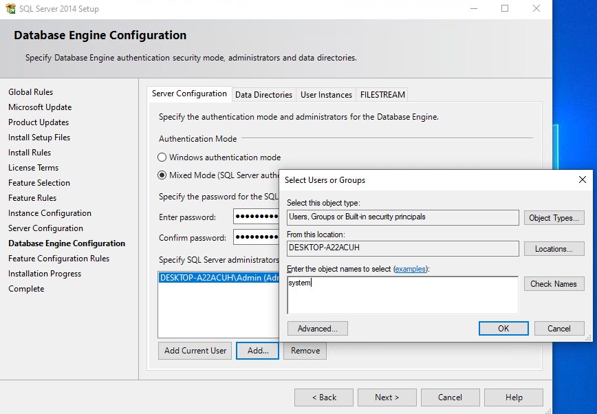This screenshot has height=414, width=597.
Task: Open the examples hyperlink
Action: click(x=410, y=269)
